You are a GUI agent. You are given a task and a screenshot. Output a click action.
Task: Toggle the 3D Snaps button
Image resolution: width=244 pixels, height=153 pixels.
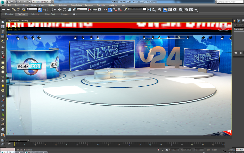pos(105,10)
